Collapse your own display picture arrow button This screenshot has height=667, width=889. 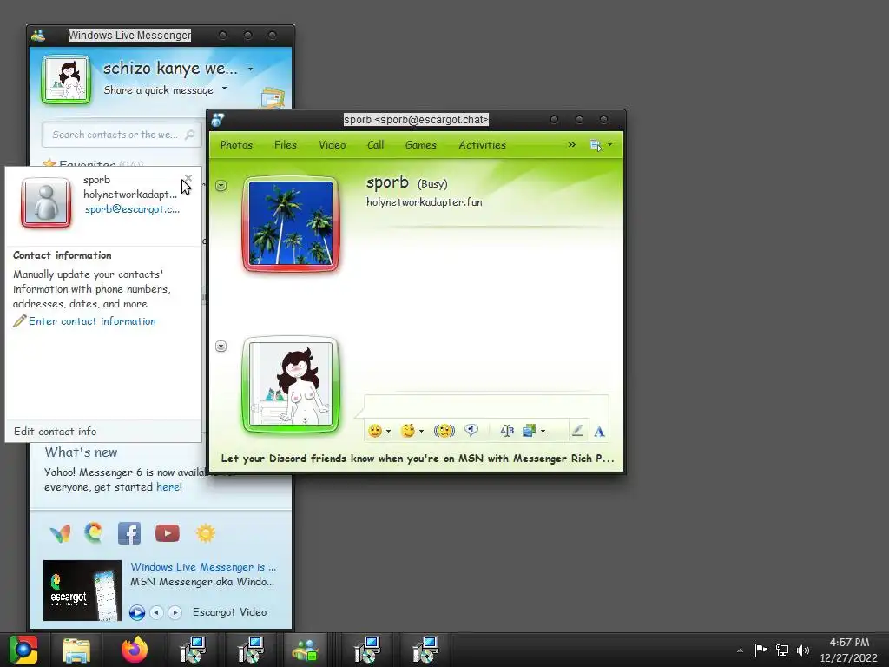point(221,346)
